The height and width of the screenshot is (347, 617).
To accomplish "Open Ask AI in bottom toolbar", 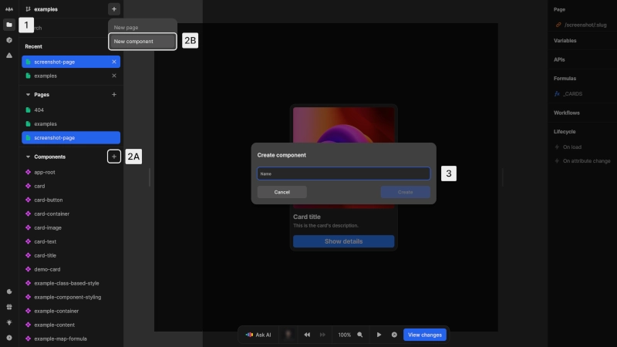I will point(258,335).
